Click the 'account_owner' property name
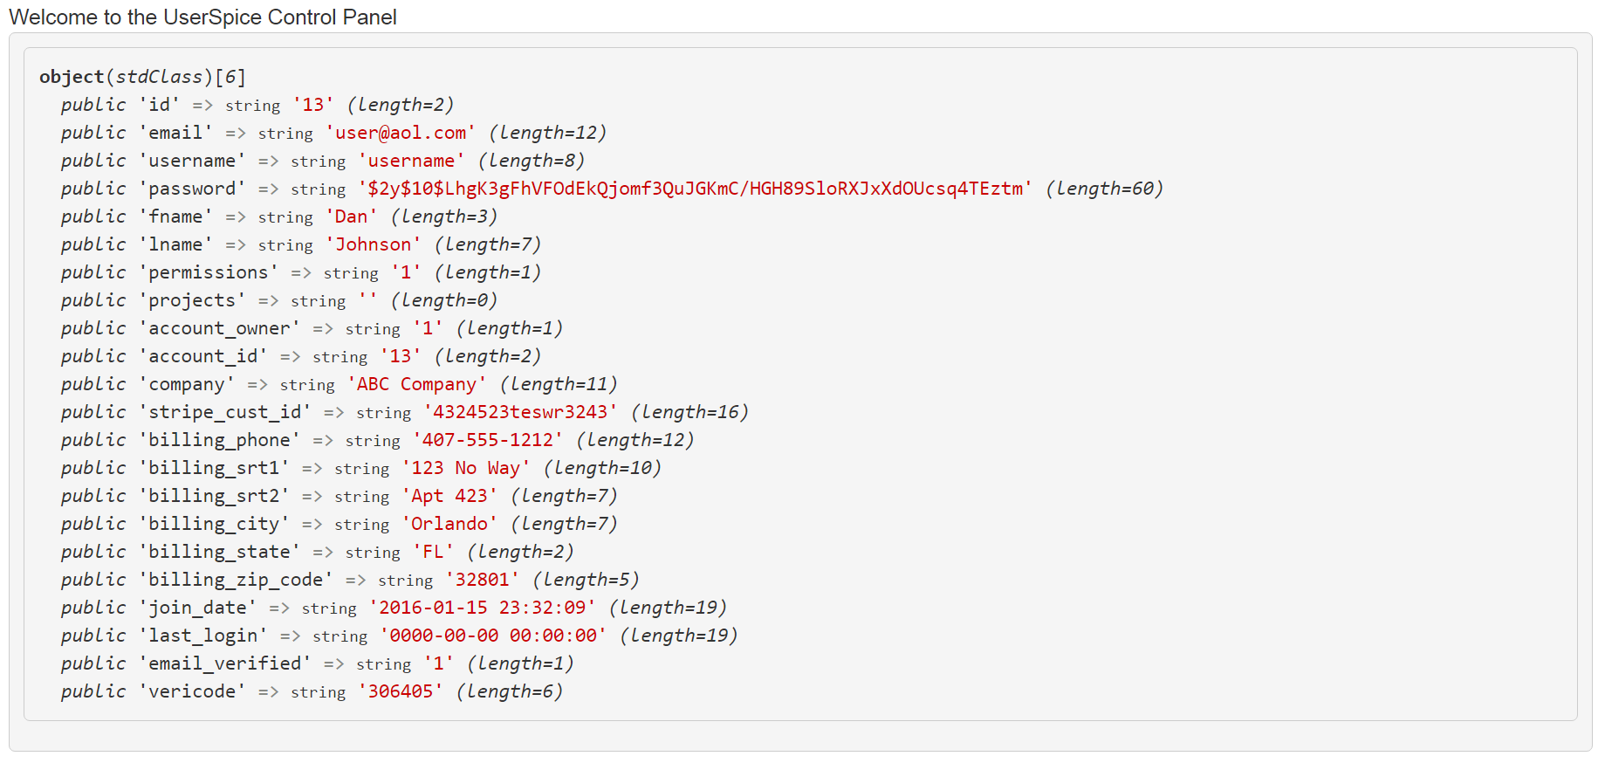This screenshot has height=763, width=1605. click(x=219, y=328)
